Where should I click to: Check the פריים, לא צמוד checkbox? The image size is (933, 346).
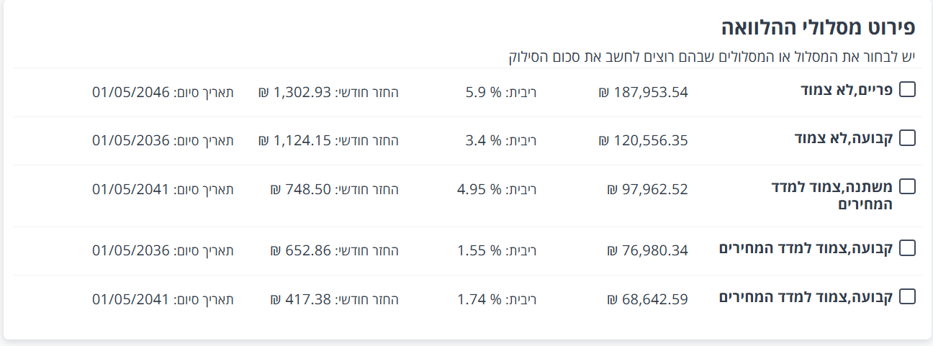click(908, 89)
